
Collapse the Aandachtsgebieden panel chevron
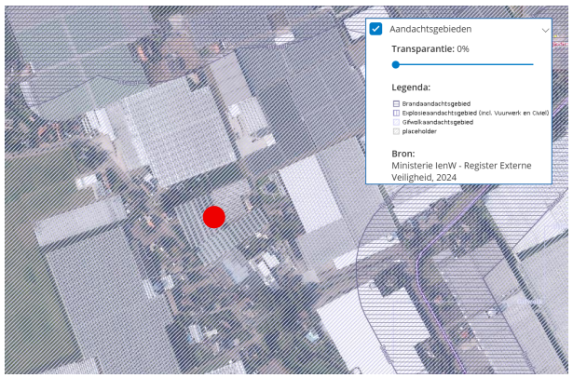click(x=545, y=31)
